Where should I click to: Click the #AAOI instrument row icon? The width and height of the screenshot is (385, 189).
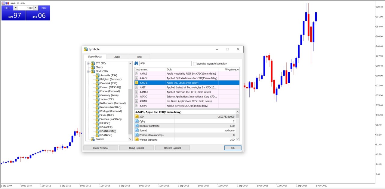pyautogui.click(x=137, y=78)
